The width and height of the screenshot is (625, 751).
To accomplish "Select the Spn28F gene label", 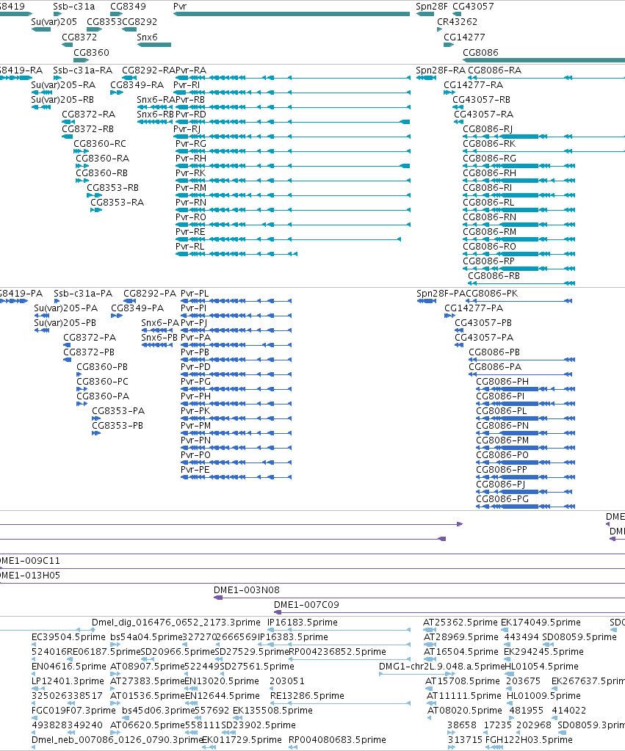I will click(431, 6).
